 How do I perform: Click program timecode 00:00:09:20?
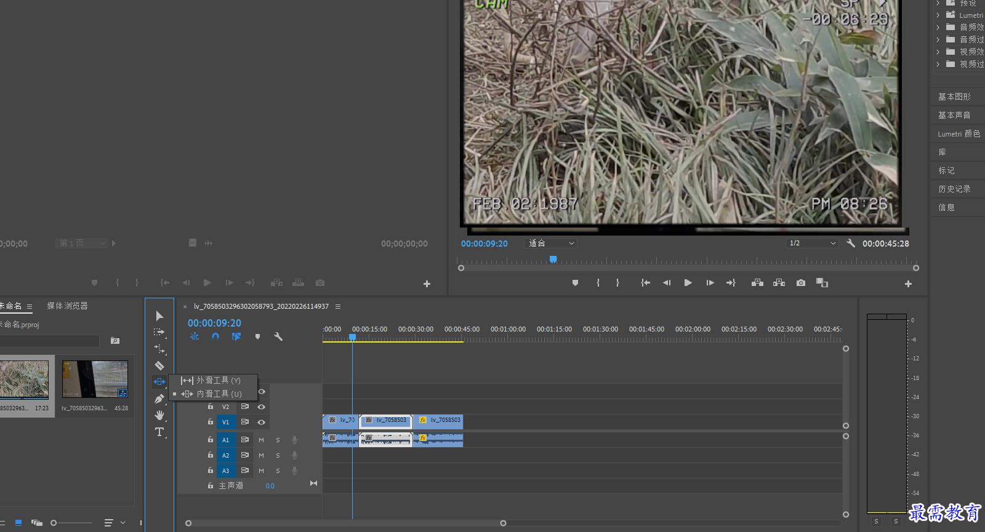484,244
